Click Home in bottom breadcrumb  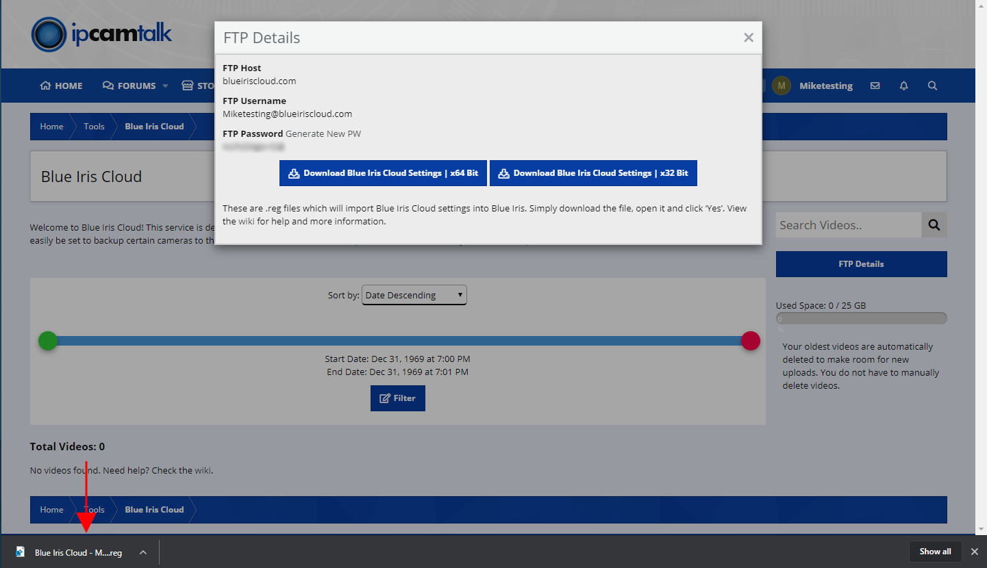click(51, 510)
